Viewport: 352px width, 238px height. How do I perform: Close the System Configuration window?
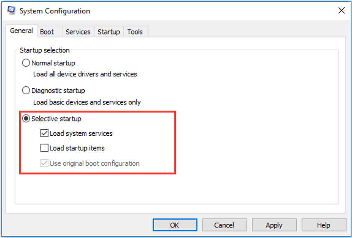[x=341, y=10]
